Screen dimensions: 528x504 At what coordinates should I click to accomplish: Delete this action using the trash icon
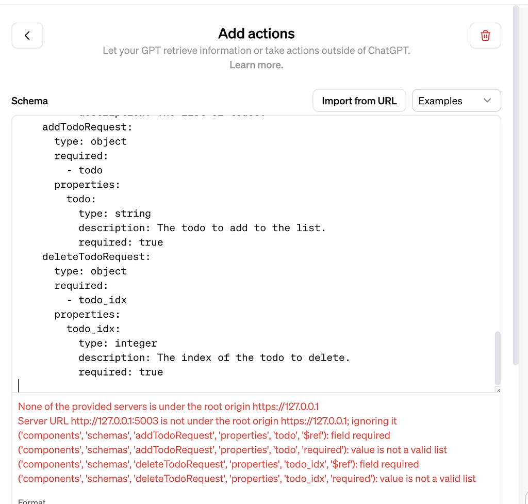coord(485,35)
